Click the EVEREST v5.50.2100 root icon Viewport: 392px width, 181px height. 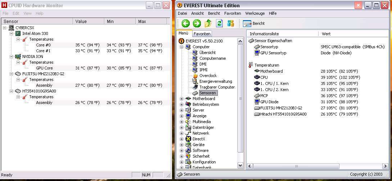click(x=181, y=41)
